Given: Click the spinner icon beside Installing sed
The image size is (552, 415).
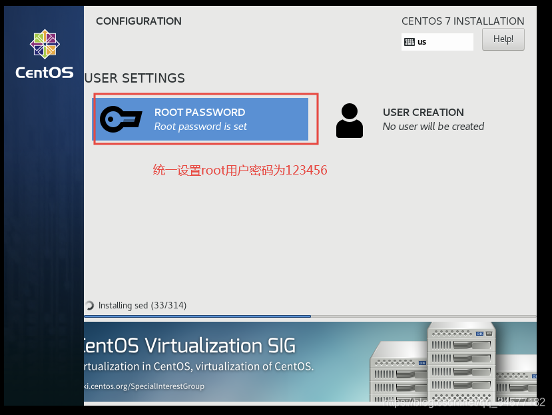Looking at the screenshot, I should tap(89, 306).
